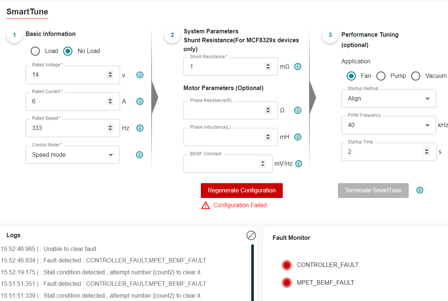Image resolution: width=448 pixels, height=301 pixels.
Task: Click the Logs panel vertical scrollbar
Action: (253, 272)
